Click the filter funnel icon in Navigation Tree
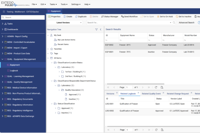The width and height of the screenshot is (200, 133). tap(97, 29)
